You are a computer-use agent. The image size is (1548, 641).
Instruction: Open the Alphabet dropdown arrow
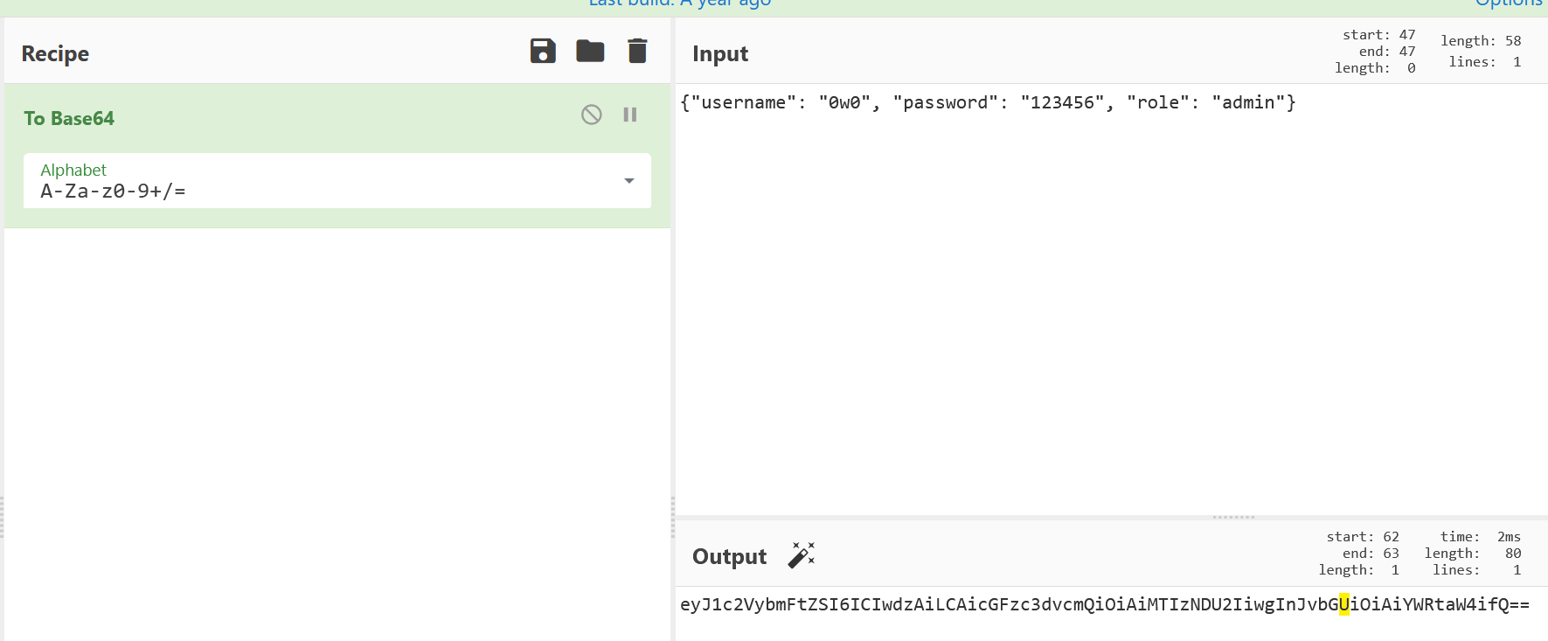pyautogui.click(x=628, y=181)
